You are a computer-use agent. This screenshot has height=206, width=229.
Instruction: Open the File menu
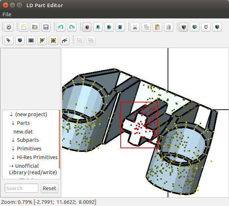[x=7, y=14]
